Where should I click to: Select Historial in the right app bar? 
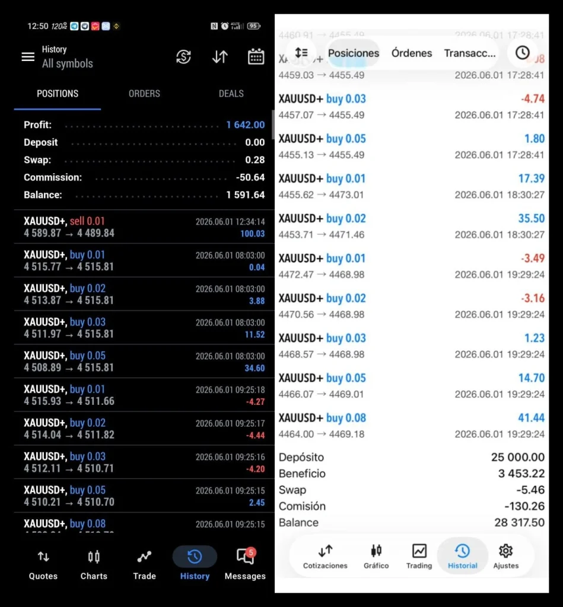462,556
